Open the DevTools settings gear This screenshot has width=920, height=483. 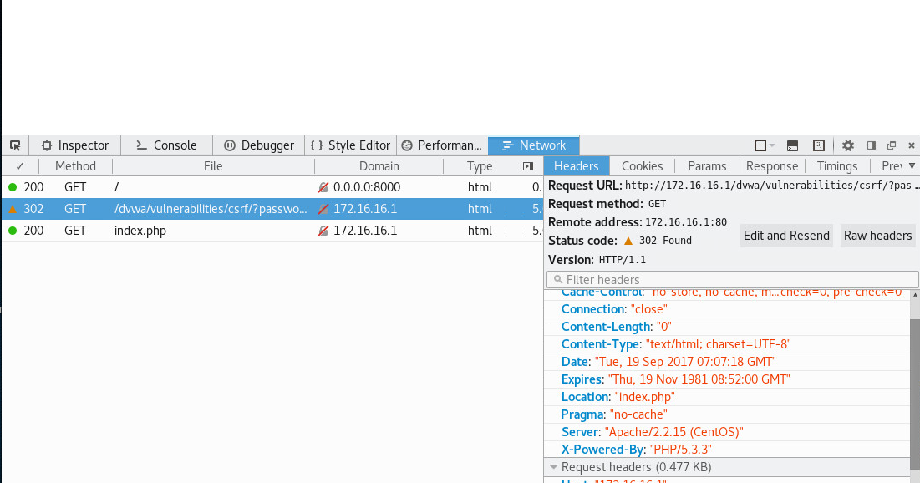click(x=847, y=145)
